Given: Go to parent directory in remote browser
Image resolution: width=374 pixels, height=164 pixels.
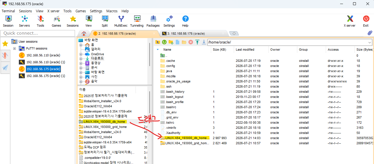Looking at the screenshot, I should pos(158,42).
